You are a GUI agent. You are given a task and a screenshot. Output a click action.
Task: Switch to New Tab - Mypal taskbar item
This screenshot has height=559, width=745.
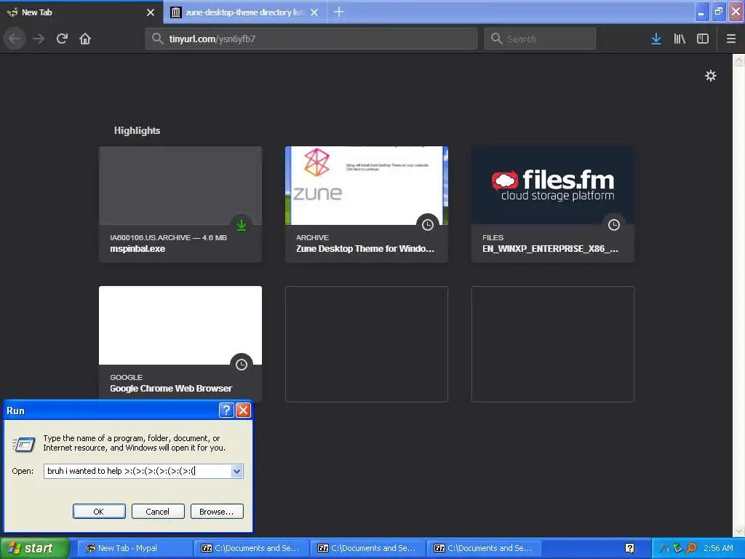tap(135, 548)
